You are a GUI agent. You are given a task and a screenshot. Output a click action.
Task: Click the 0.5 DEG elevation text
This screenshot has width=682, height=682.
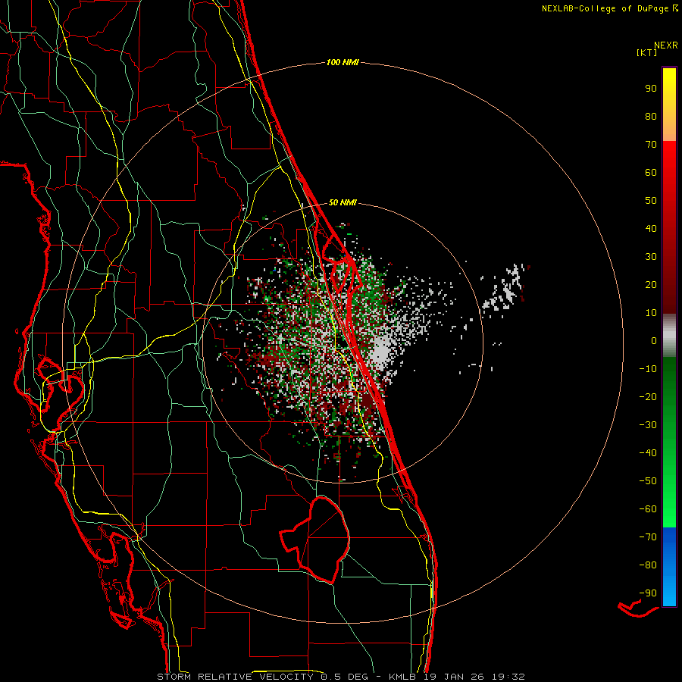click(x=345, y=677)
